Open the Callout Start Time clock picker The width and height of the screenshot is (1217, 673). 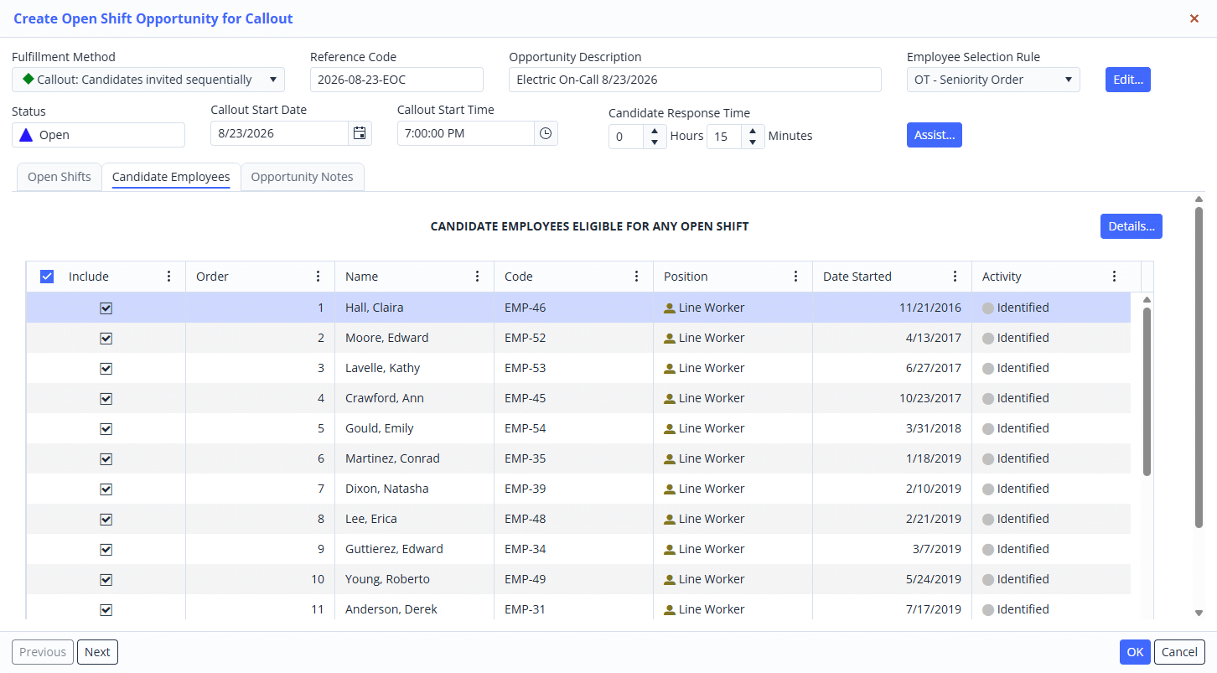(x=546, y=133)
